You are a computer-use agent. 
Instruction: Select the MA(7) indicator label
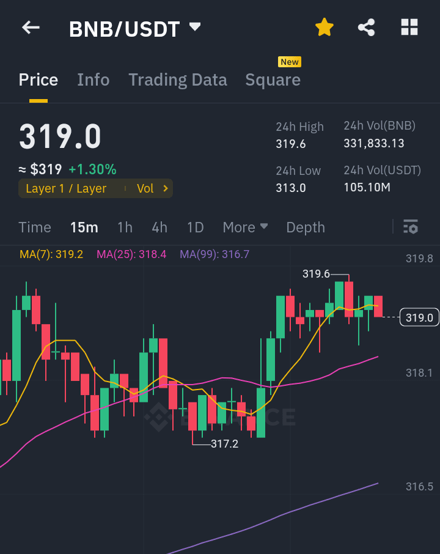click(52, 253)
